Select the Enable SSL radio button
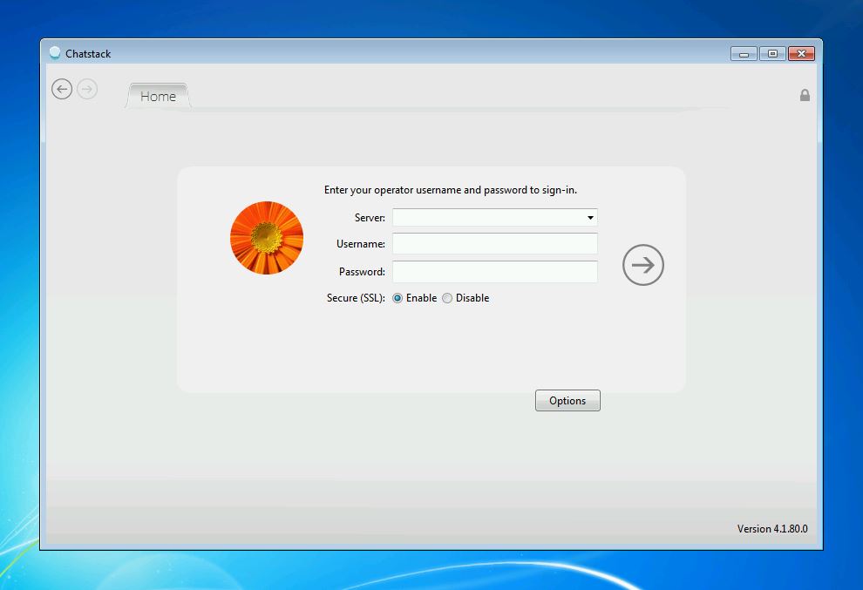The height and width of the screenshot is (590, 863). (398, 298)
